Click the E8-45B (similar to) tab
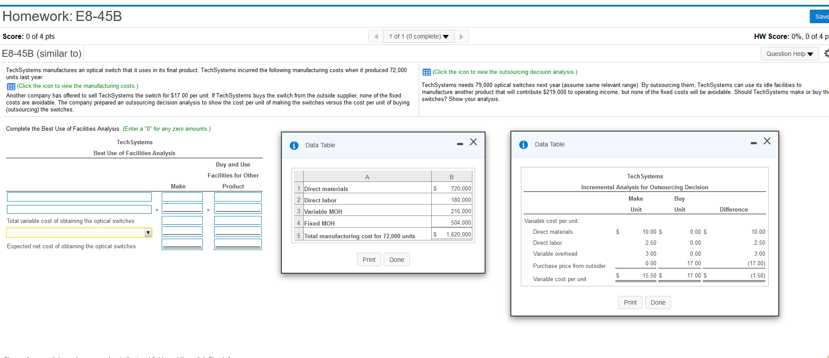829x358 pixels. point(42,53)
